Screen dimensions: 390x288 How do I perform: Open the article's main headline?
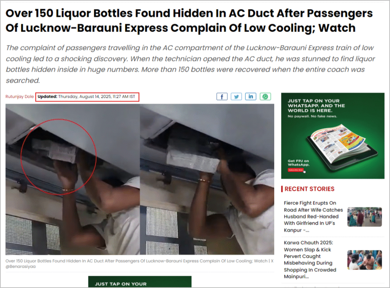(x=189, y=21)
